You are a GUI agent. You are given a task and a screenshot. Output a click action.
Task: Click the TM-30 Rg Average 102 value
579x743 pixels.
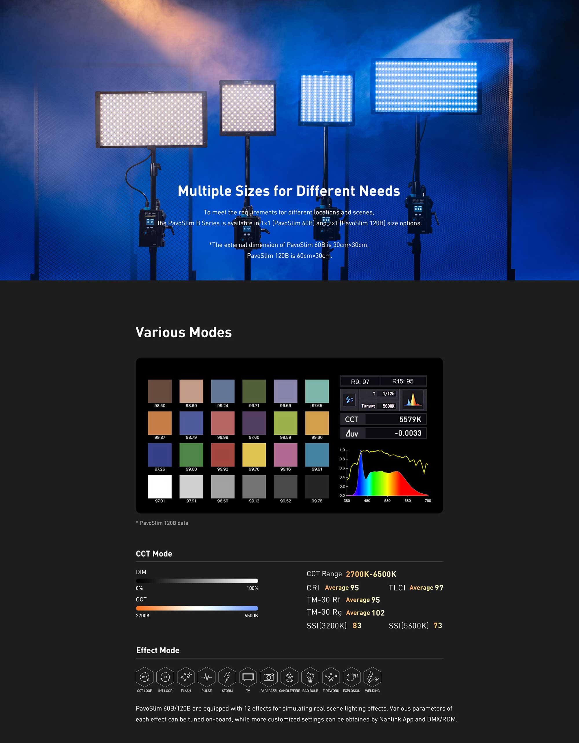tap(365, 613)
